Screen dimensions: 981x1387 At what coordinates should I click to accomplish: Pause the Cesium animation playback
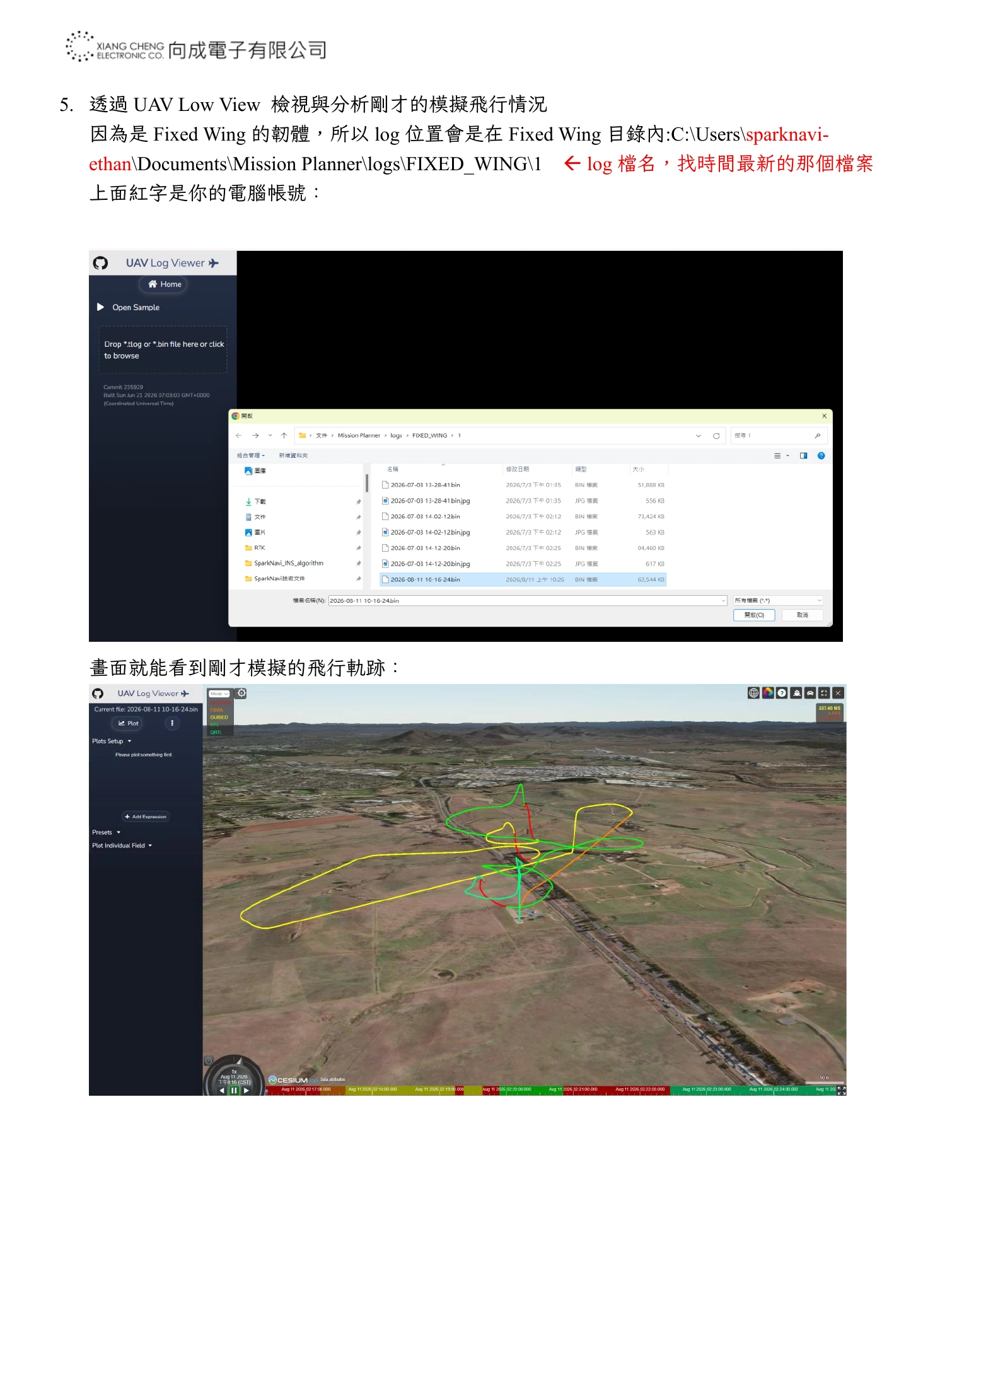click(234, 1090)
